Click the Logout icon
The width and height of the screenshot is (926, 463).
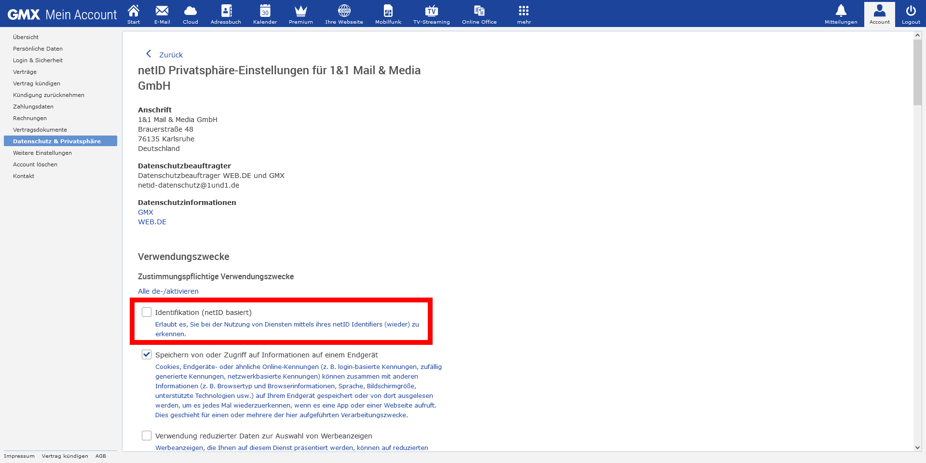tap(911, 14)
